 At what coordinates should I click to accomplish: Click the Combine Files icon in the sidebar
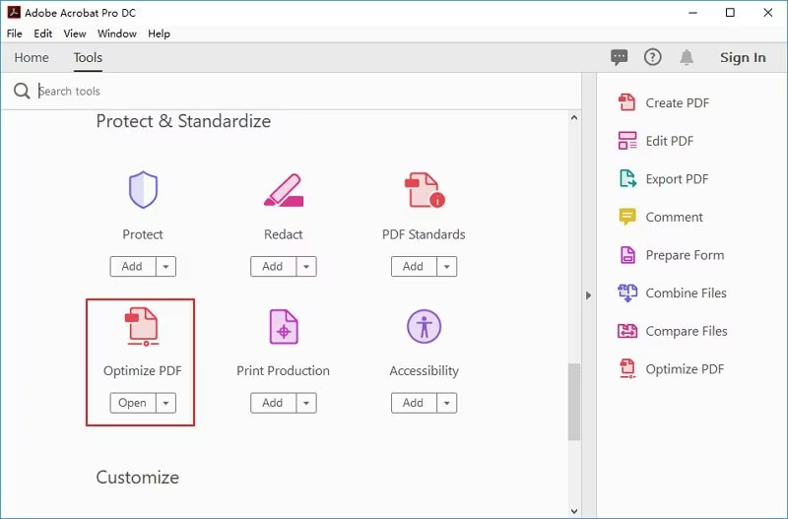tap(627, 292)
